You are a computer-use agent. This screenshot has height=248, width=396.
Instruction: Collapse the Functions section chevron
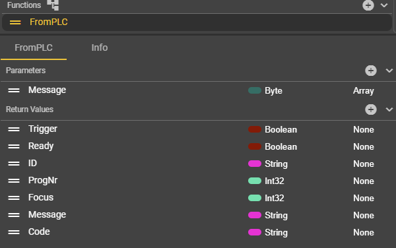click(x=384, y=5)
